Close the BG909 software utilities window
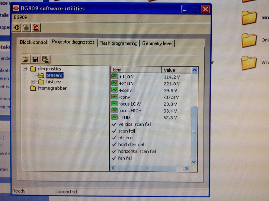 pos(205,9)
